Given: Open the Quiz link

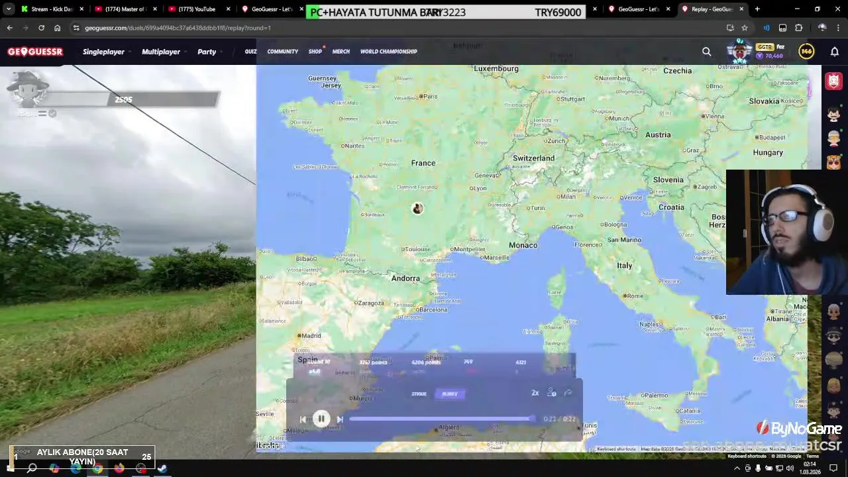Looking at the screenshot, I should (x=250, y=52).
